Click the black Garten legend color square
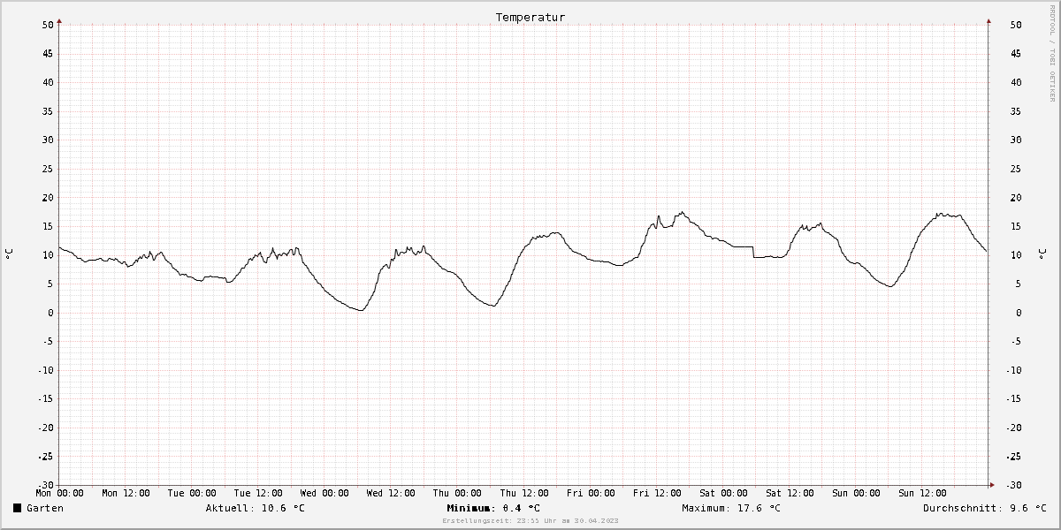This screenshot has height=530, width=1061. tap(18, 508)
